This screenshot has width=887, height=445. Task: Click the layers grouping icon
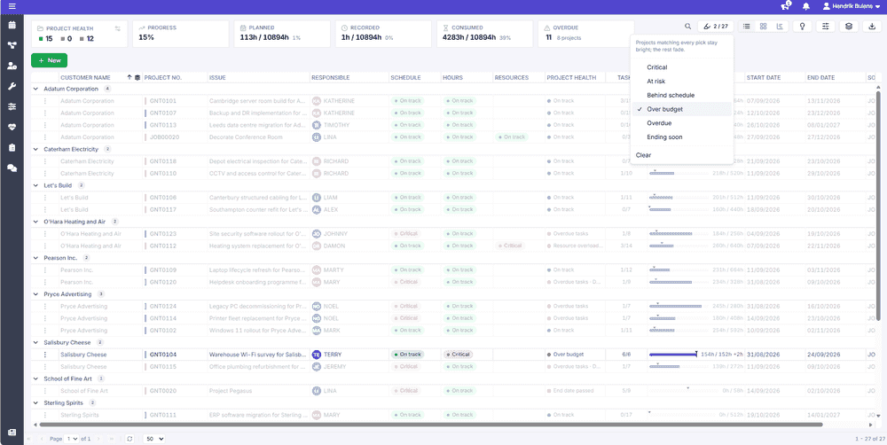tap(849, 26)
